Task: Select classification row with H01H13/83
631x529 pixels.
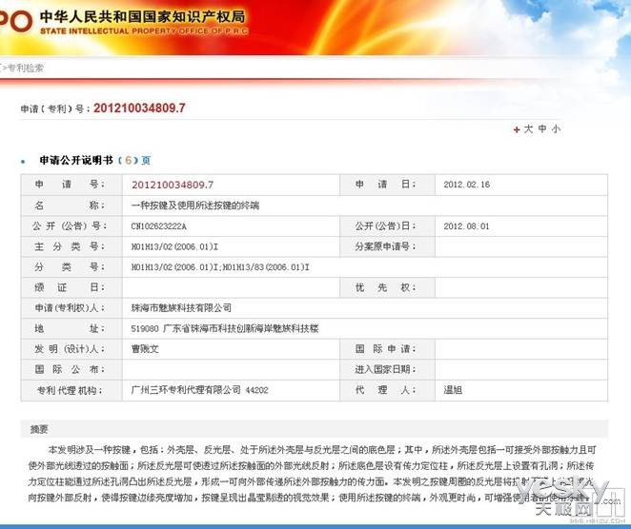Action: 220,267
